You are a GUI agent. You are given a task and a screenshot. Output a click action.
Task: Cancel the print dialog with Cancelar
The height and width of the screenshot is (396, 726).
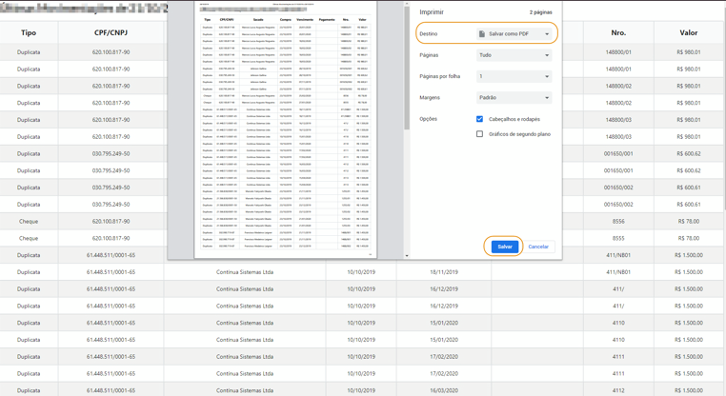point(538,247)
